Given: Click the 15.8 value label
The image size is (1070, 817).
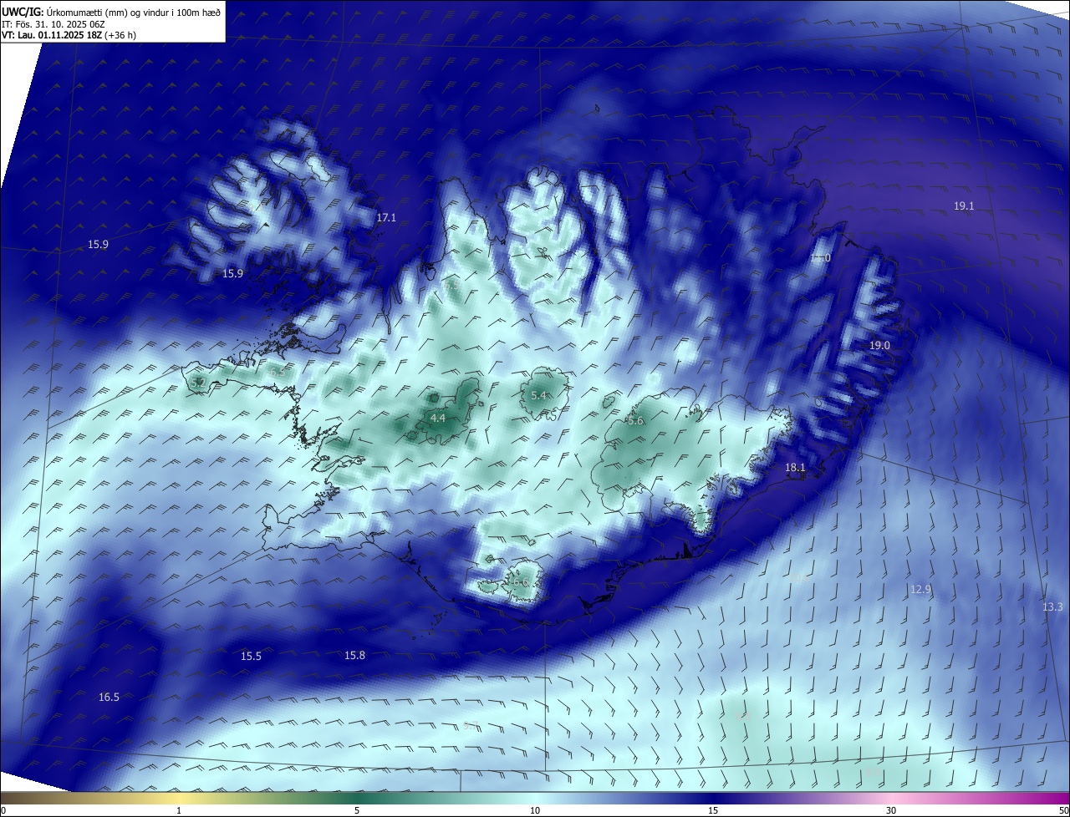Looking at the screenshot, I should (354, 655).
